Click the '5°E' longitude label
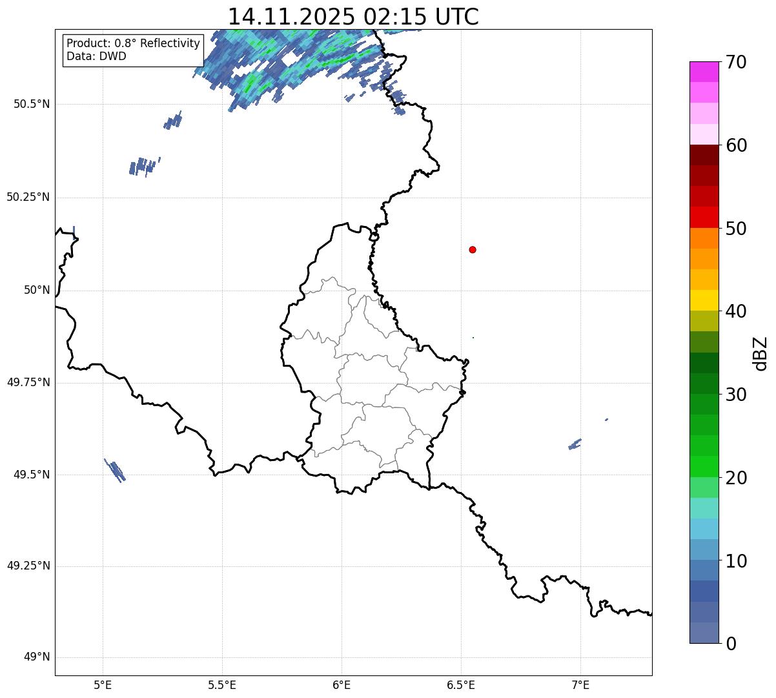The width and height of the screenshot is (776, 698). pos(103,684)
